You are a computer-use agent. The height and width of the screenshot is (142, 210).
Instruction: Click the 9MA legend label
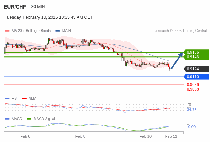pos(33,98)
